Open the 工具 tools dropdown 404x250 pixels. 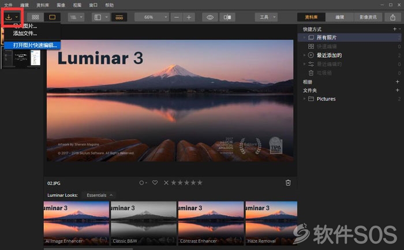pos(267,17)
